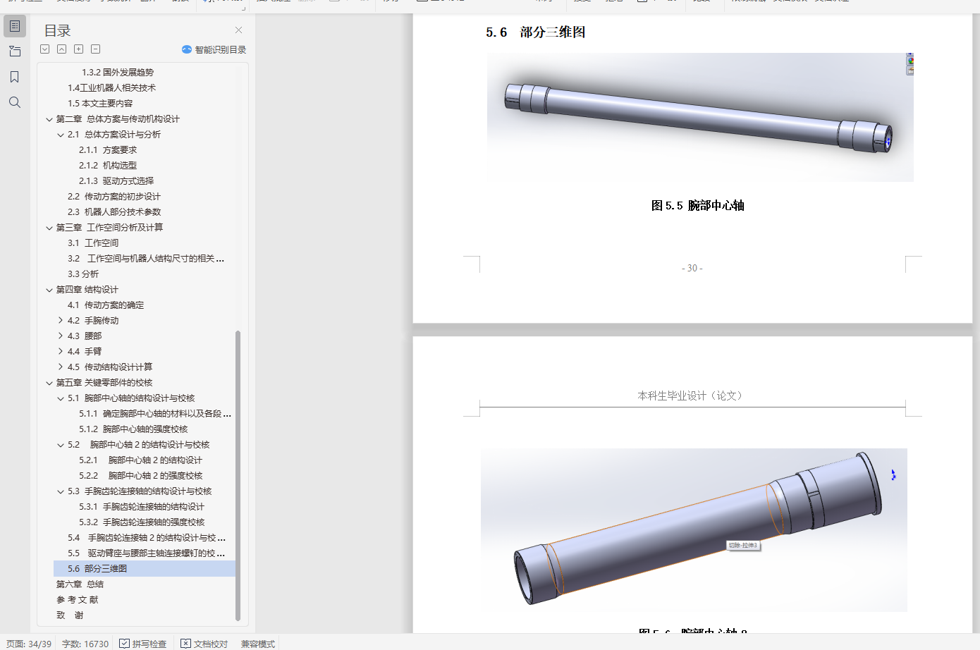Click the contents panel vertical scrollbar
Viewport: 980px width, 650px height.
(238, 476)
